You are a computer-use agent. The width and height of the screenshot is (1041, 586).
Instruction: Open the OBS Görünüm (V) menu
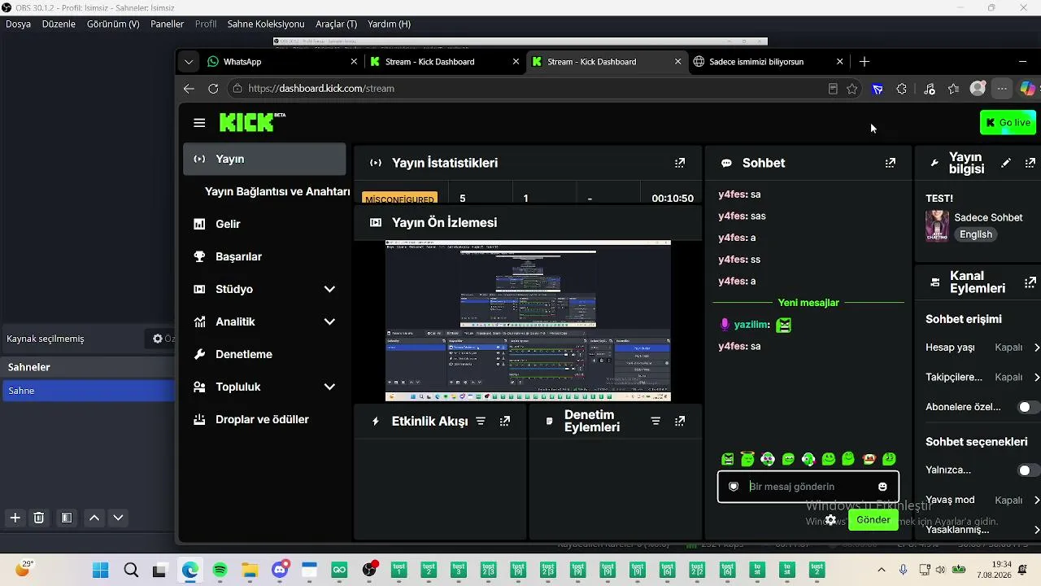(113, 24)
